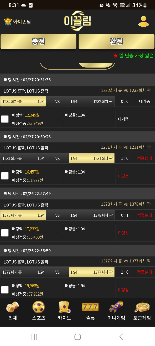Tap the Android home navigation button
This screenshot has height=346, width=155.
click(x=78, y=336)
